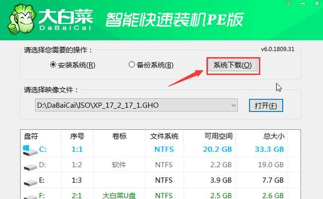The height and width of the screenshot is (199, 323).
Task: Click NTFS in the E: row
Action: point(164,180)
